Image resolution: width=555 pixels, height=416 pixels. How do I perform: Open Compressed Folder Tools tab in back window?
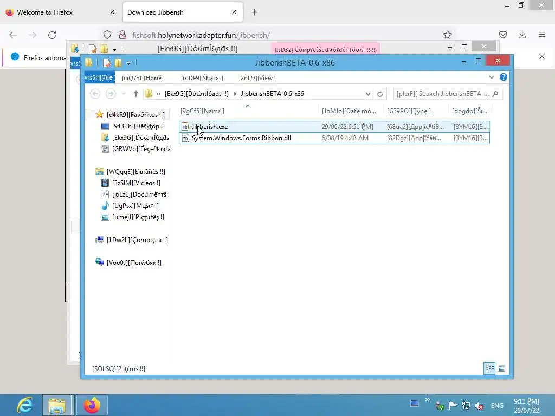click(x=325, y=49)
